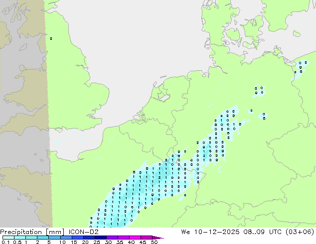Click the '20' legend scale value

85,242
